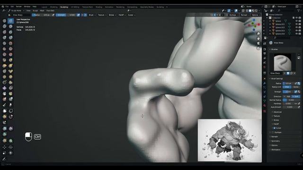The height and width of the screenshot is (170, 303).
Task: Select the Draw Sharp brush in the toolbar
Action: [x=10, y=21]
